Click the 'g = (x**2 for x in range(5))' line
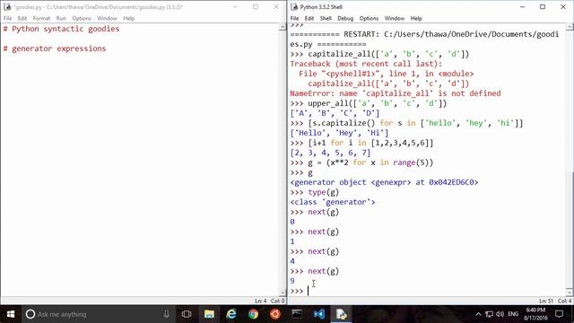The width and height of the screenshot is (574, 323). [370, 162]
